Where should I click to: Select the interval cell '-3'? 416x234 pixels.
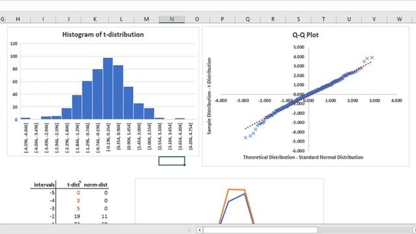52,209
